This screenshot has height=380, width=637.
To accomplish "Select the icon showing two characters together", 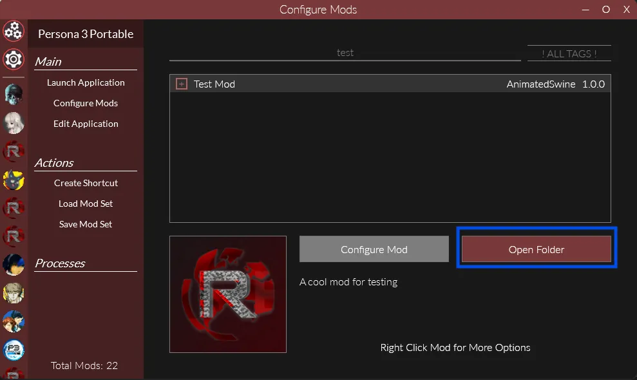I will 14,321.
